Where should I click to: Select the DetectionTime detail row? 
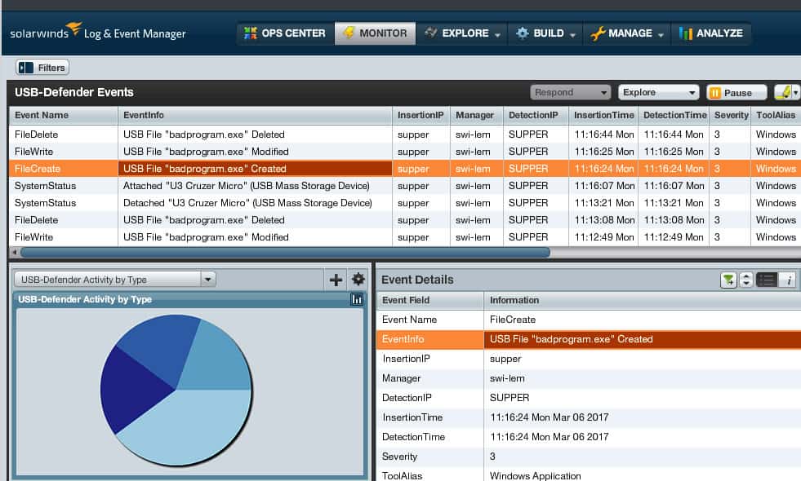point(589,437)
